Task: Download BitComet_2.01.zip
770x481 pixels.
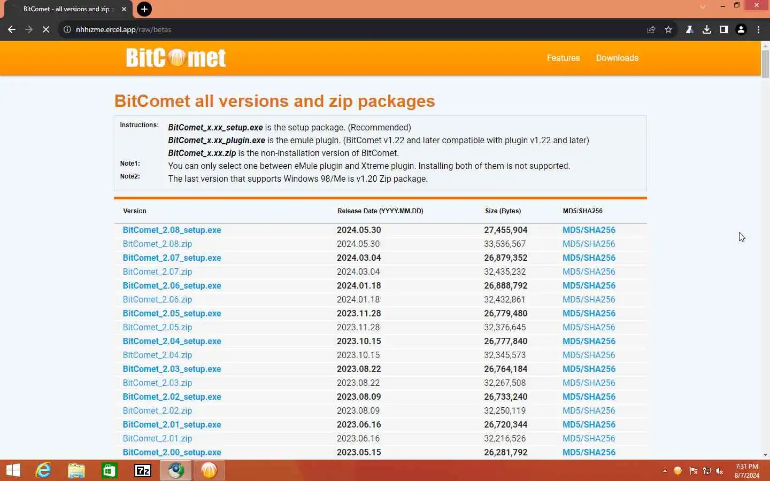Action: click(x=157, y=438)
